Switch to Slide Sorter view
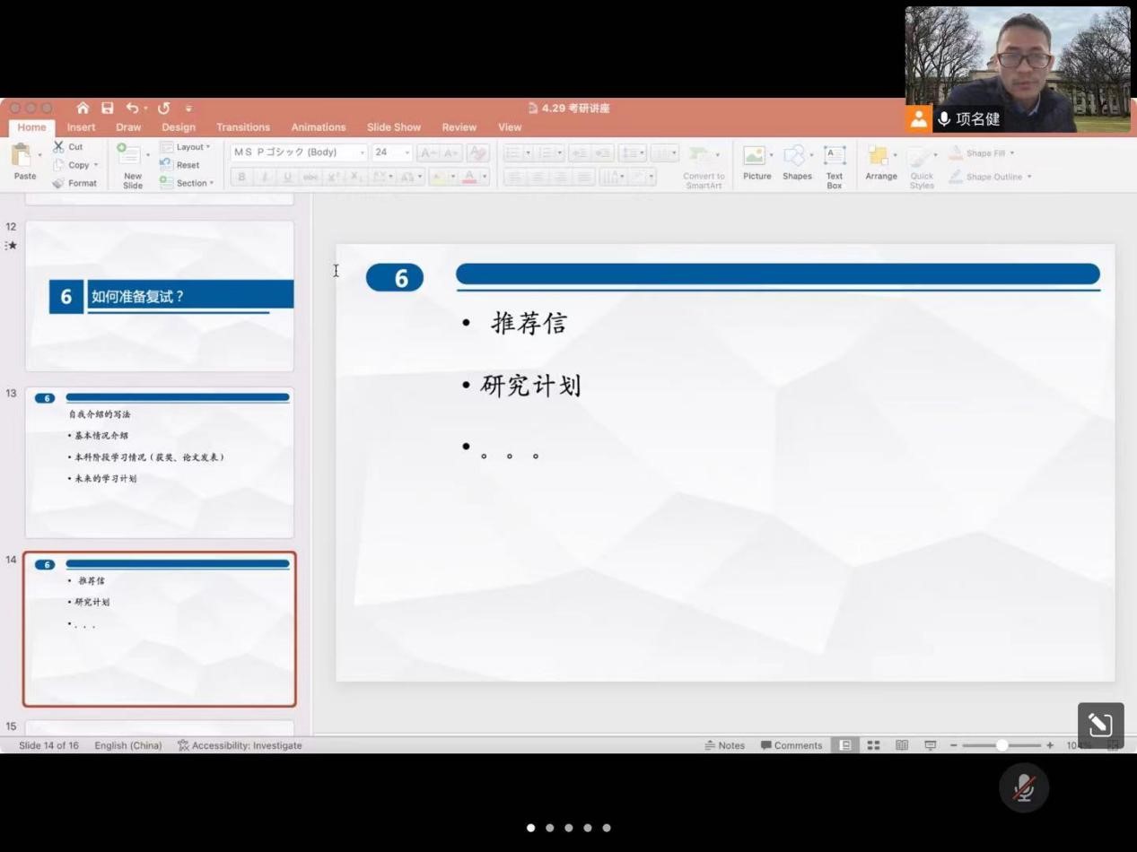The image size is (1137, 852). (873, 745)
